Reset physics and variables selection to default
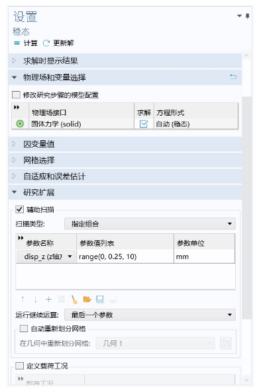This screenshot has width=259, height=392. tap(233, 77)
